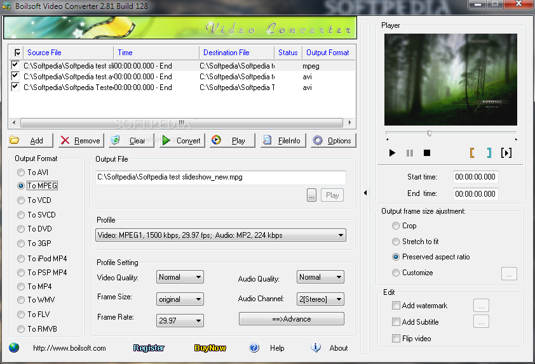Open the Customize frame size ellipsis button
Screen dimensions: 535x364
[509, 274]
